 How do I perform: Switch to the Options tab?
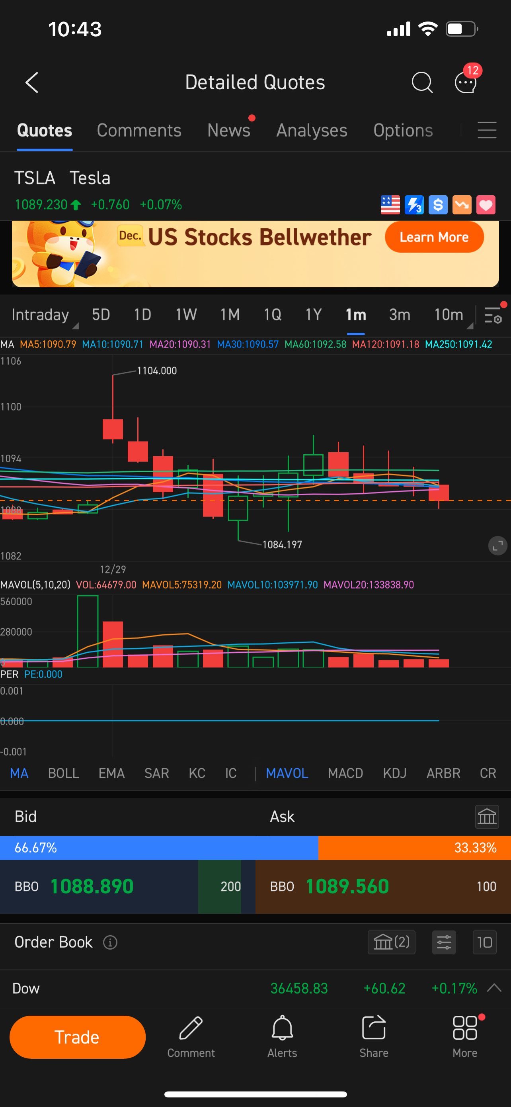click(403, 130)
